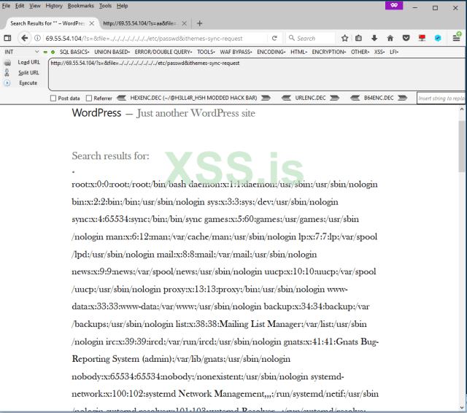Open the browser Tools menu

105,6
